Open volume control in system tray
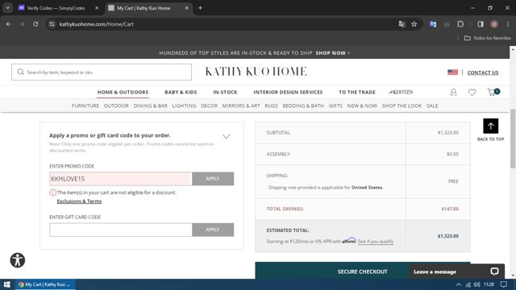The image size is (516, 290). [x=476, y=284]
